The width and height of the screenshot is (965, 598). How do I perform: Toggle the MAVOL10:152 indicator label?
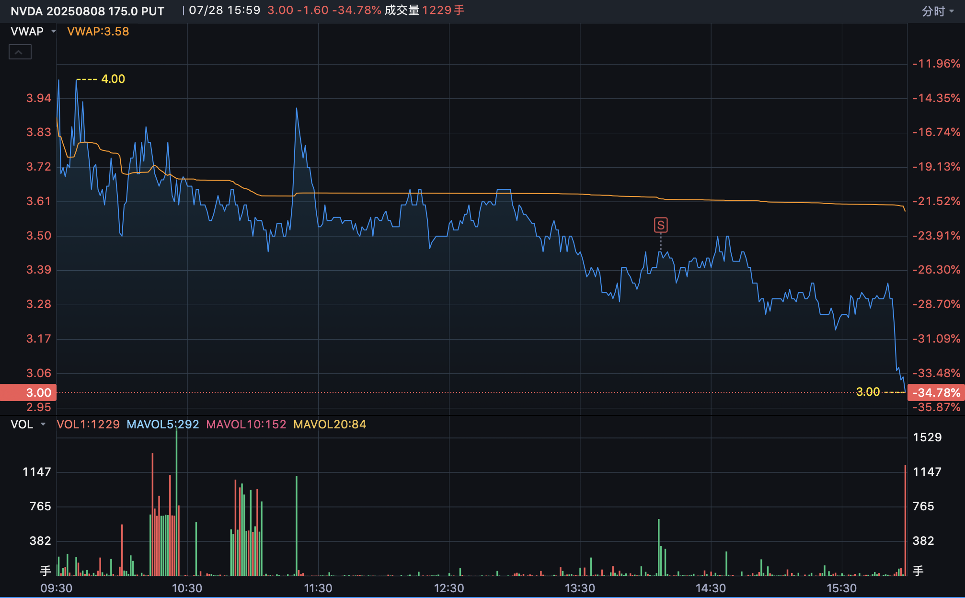pyautogui.click(x=246, y=425)
